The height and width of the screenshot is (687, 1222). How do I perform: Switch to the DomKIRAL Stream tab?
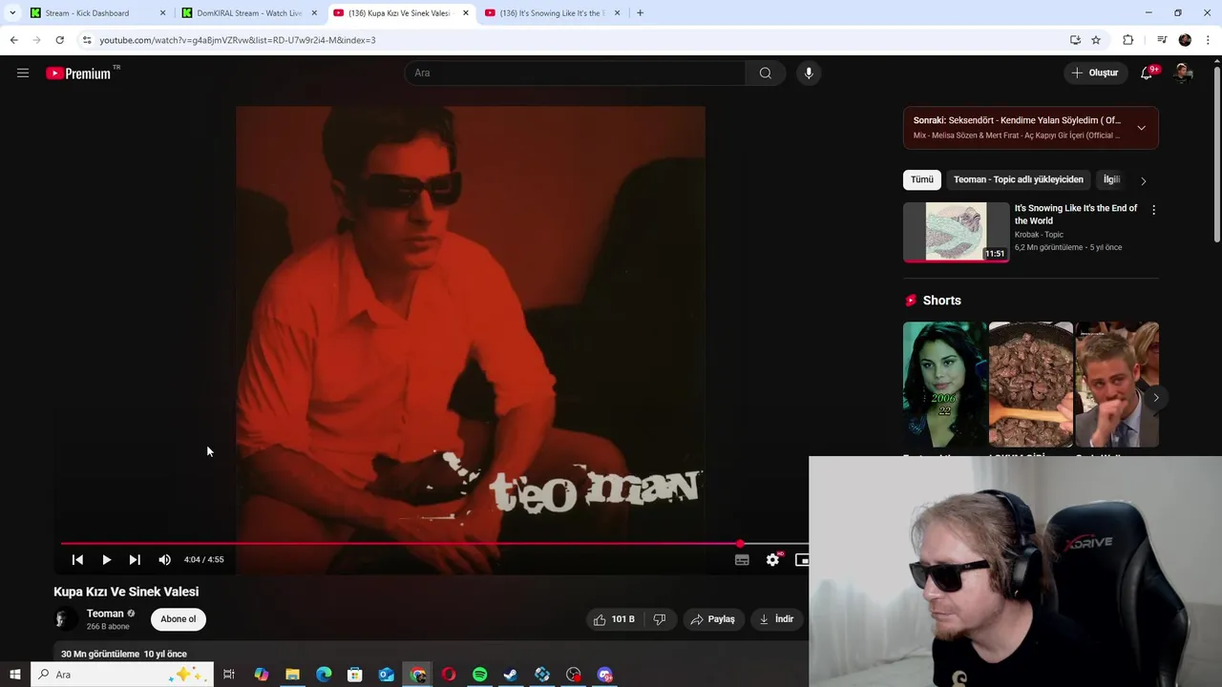click(249, 13)
